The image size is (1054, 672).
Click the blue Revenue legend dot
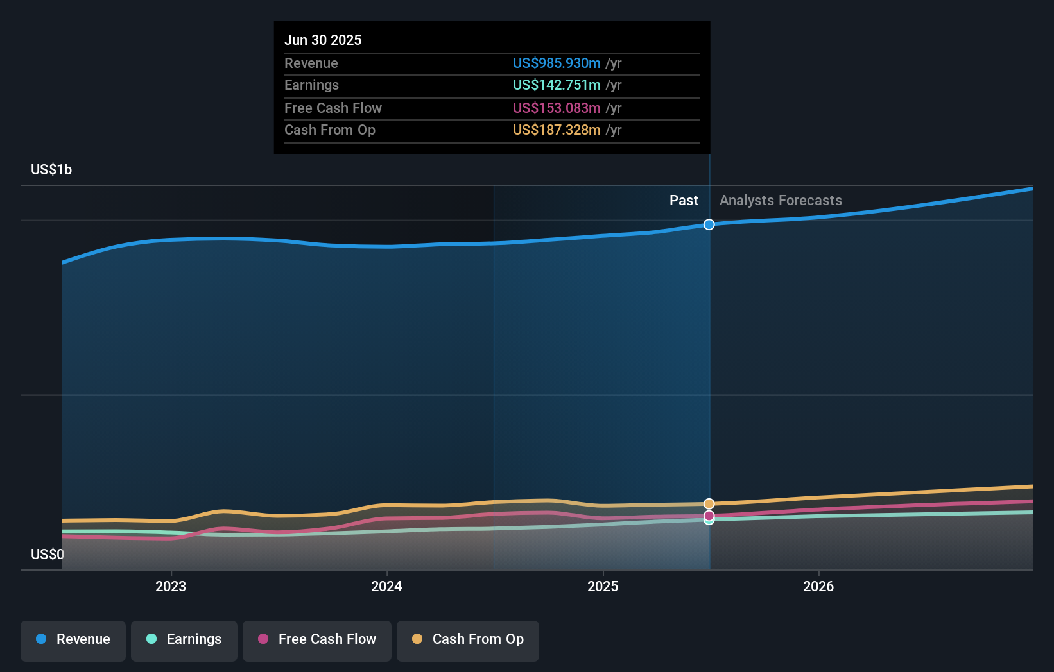pos(41,639)
